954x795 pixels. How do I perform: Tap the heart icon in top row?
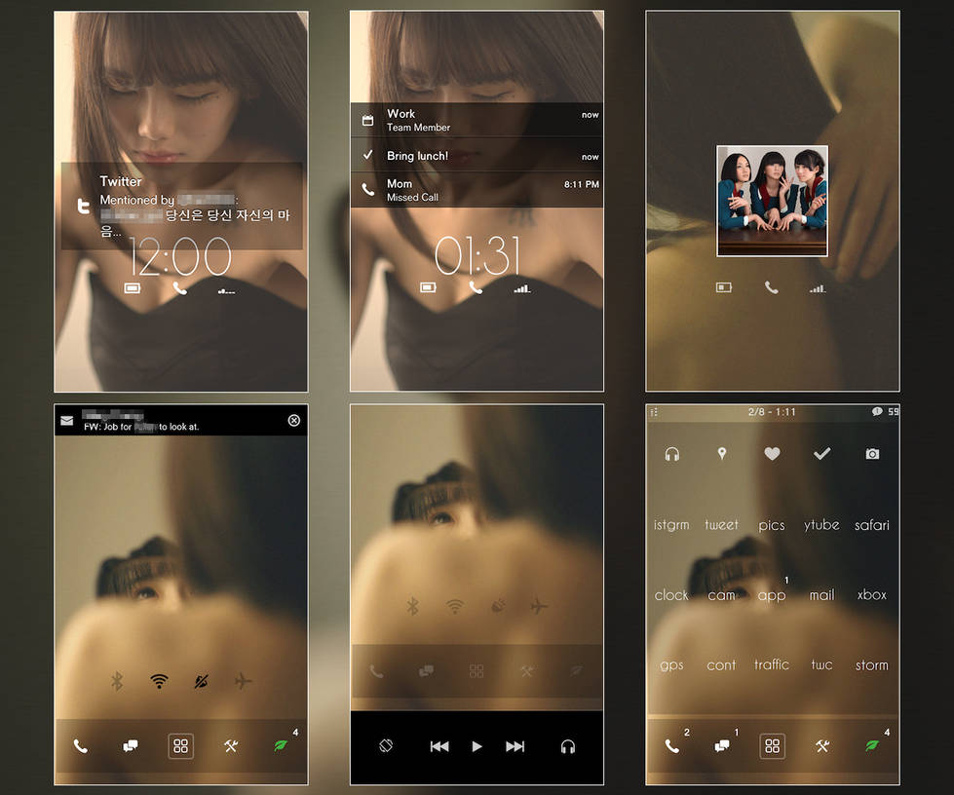click(x=772, y=454)
